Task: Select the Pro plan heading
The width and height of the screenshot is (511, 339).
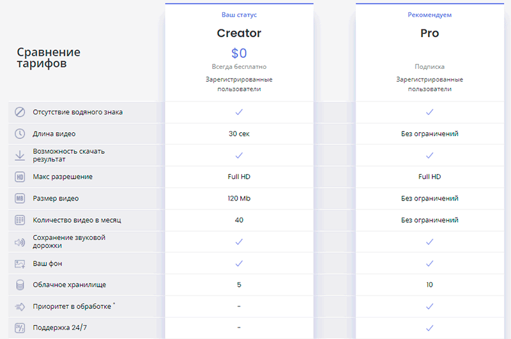Action: click(429, 33)
